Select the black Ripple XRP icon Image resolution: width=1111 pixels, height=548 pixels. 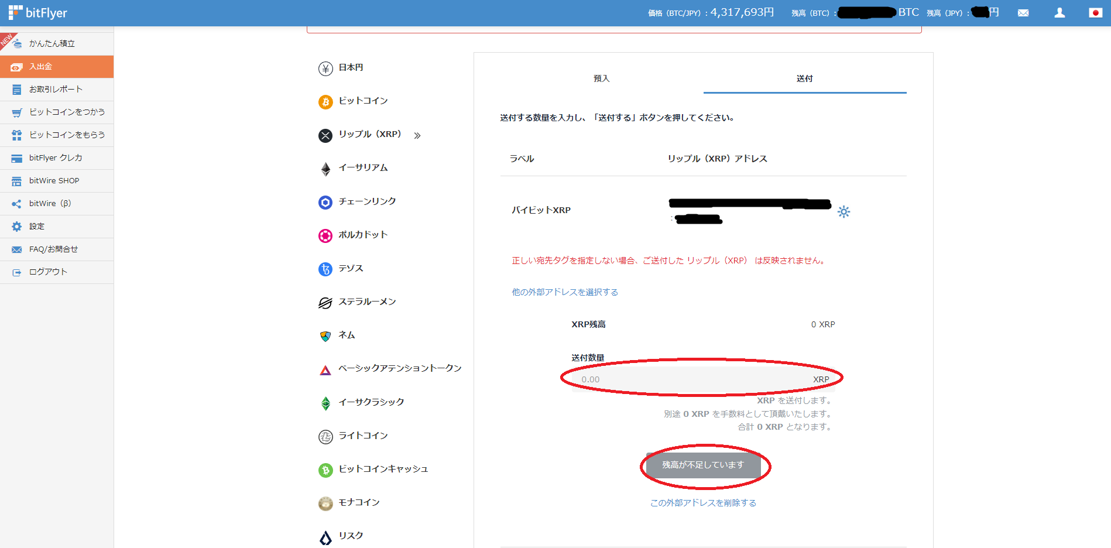(x=325, y=135)
